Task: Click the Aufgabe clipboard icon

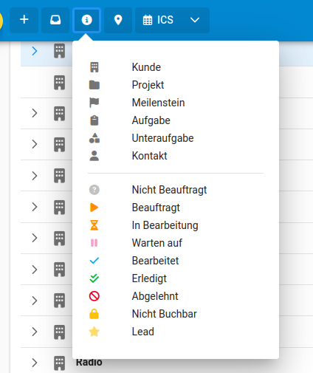Action: pyautogui.click(x=94, y=120)
